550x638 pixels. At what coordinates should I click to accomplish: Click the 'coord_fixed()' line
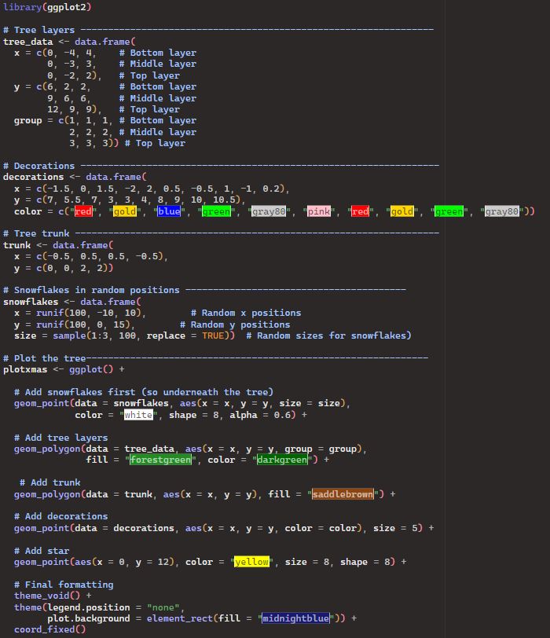tap(50, 629)
